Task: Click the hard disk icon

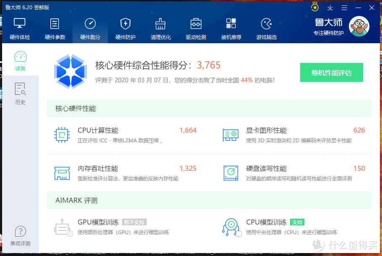Action: click(x=231, y=173)
